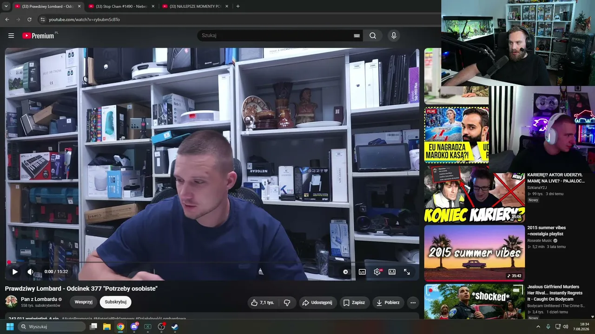Image resolution: width=595 pixels, height=334 pixels.
Task: Toggle subtitles in the player
Action: pyautogui.click(x=362, y=272)
